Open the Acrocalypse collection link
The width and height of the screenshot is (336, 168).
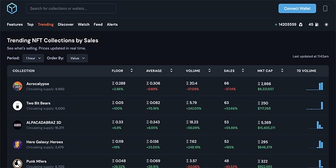click(38, 84)
